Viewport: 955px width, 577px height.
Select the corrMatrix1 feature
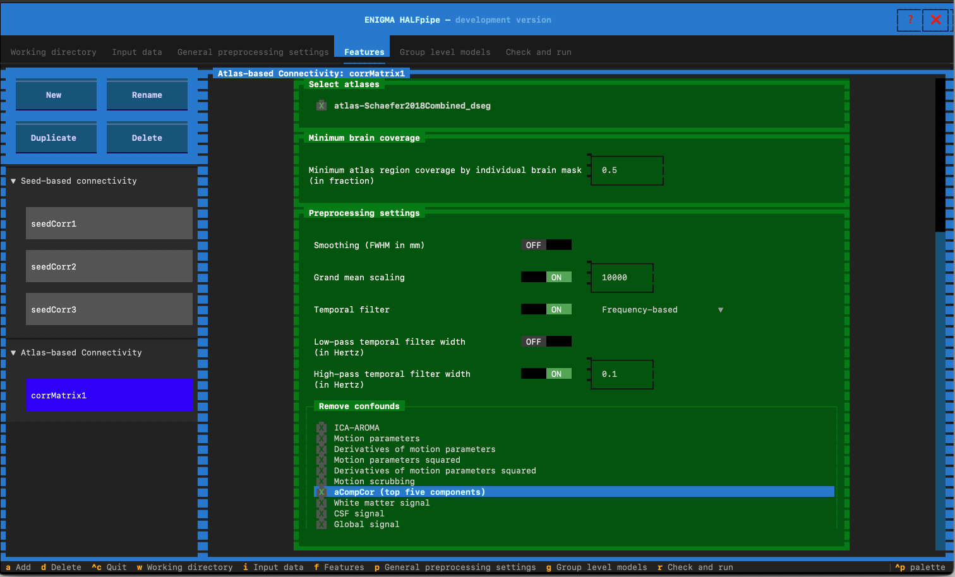point(109,395)
